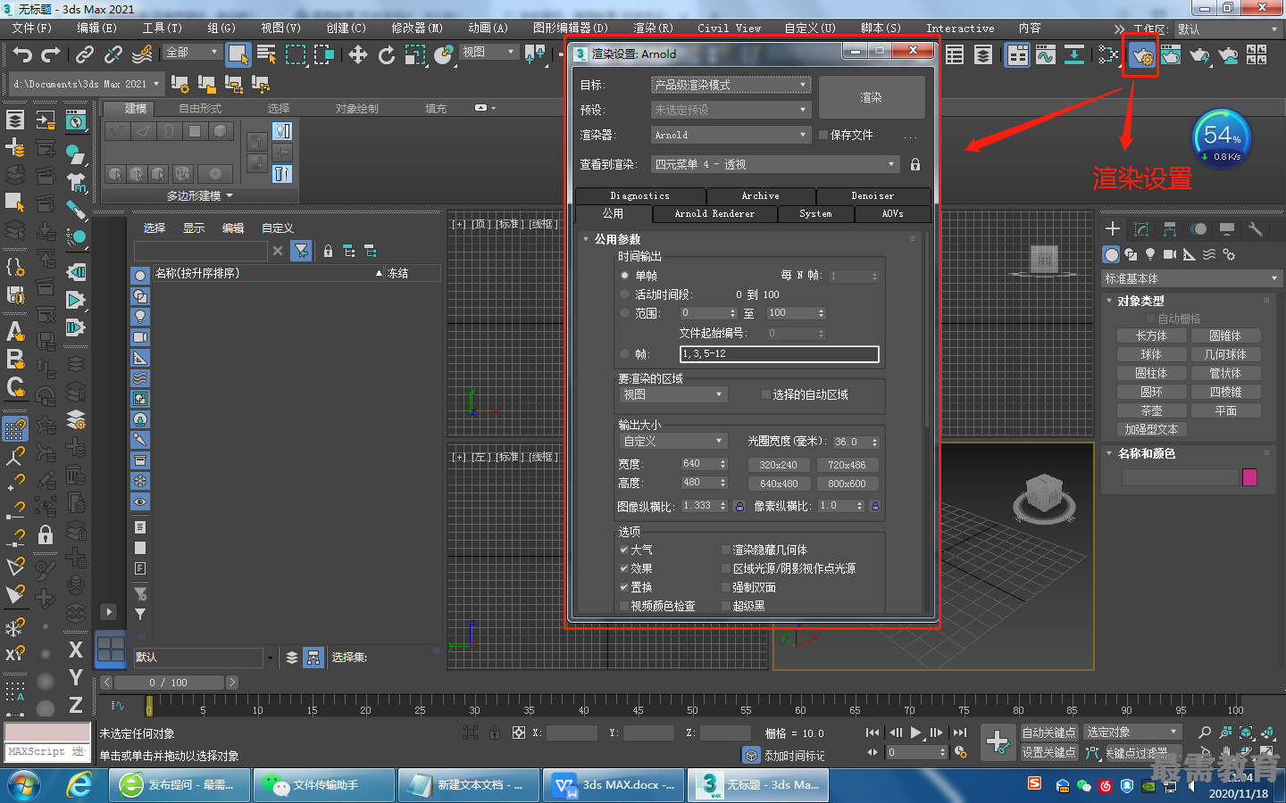Enable the 渲染隐藏几何体 checkbox

[x=726, y=550]
